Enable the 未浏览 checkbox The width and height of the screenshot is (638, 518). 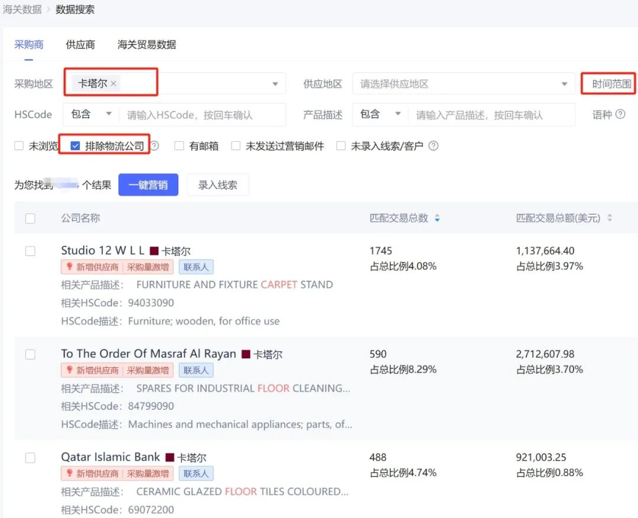tap(18, 145)
